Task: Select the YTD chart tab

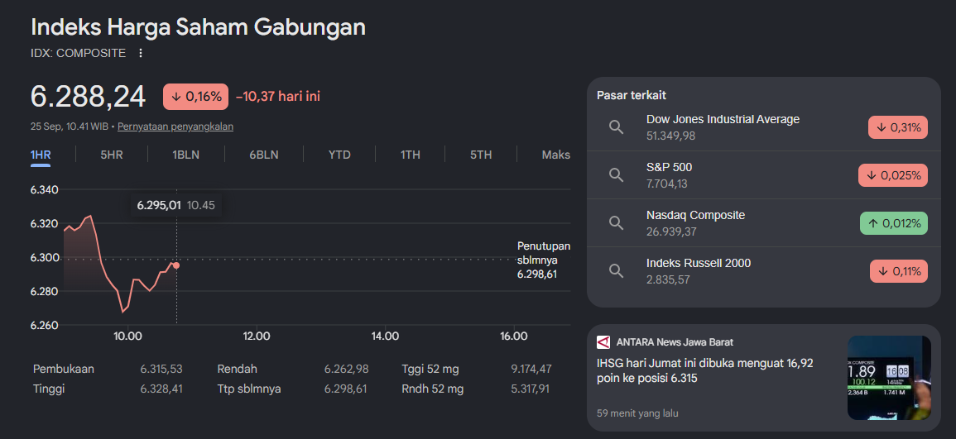Action: tap(339, 155)
